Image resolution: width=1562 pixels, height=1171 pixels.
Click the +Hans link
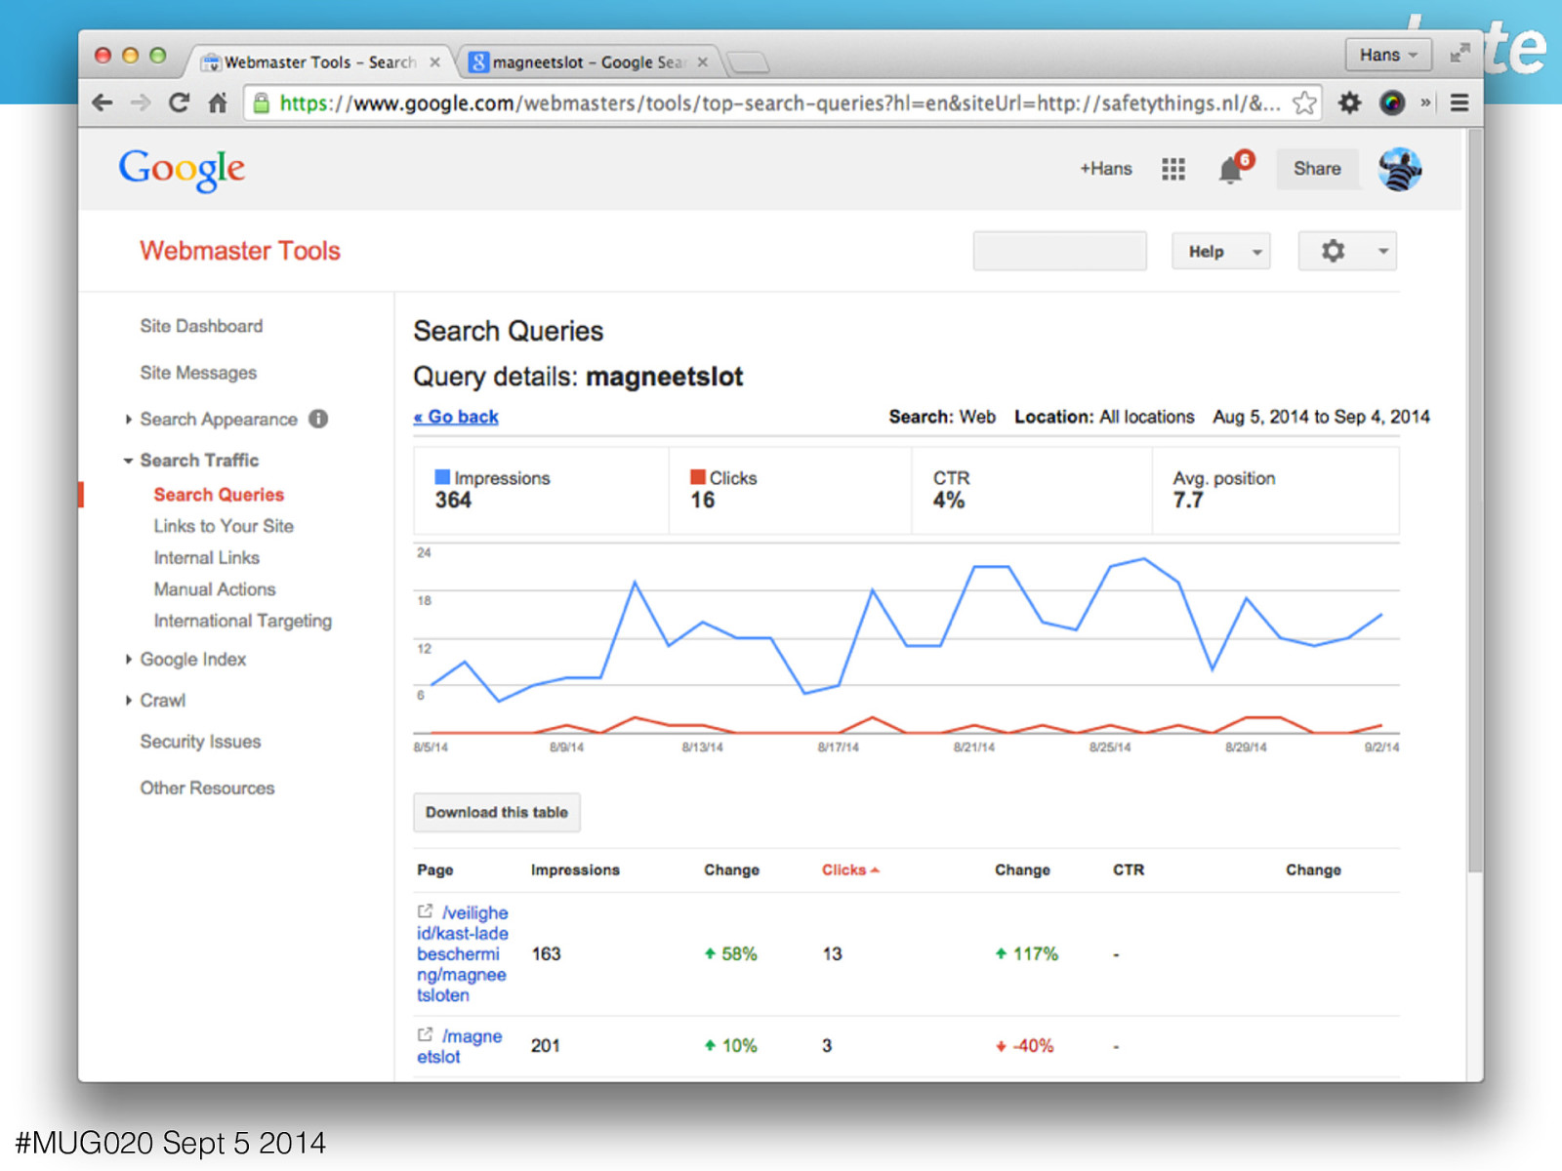pyautogui.click(x=1106, y=169)
